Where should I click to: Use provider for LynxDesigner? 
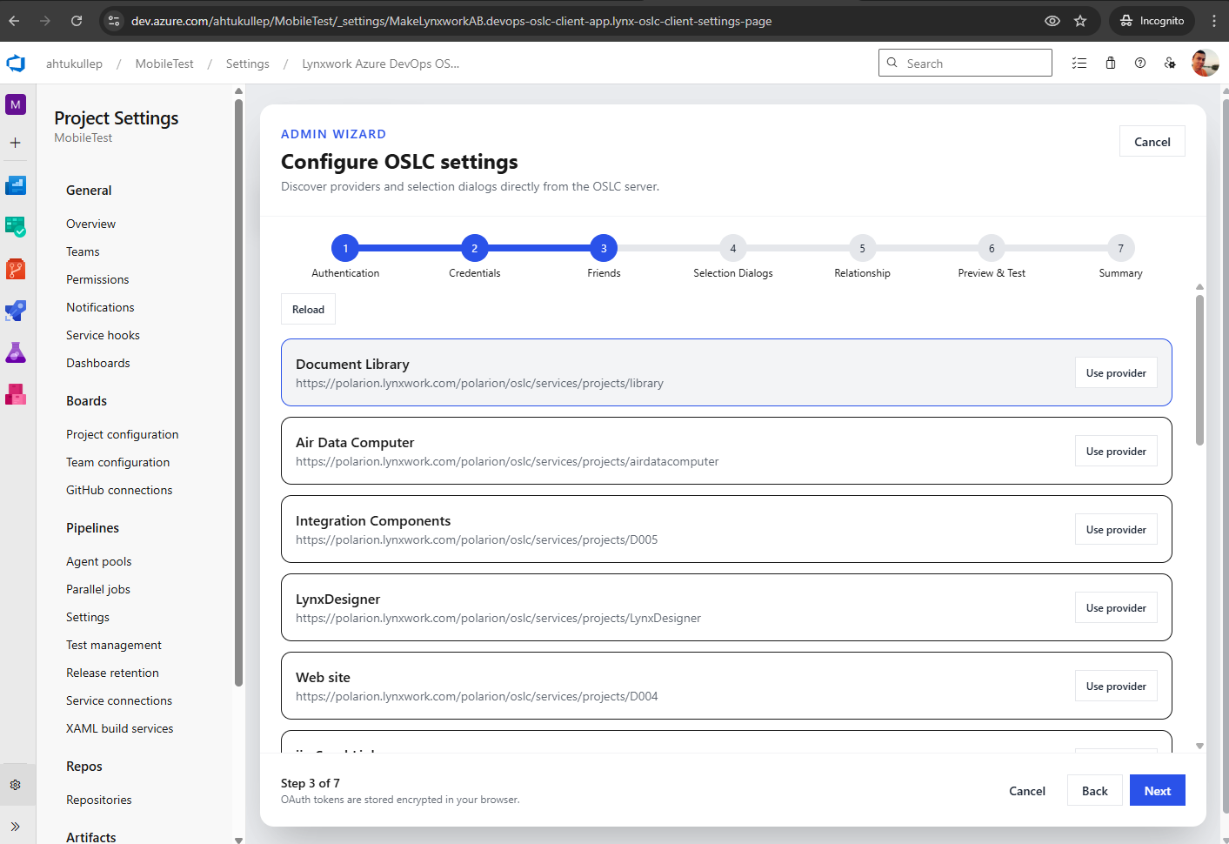tap(1116, 608)
